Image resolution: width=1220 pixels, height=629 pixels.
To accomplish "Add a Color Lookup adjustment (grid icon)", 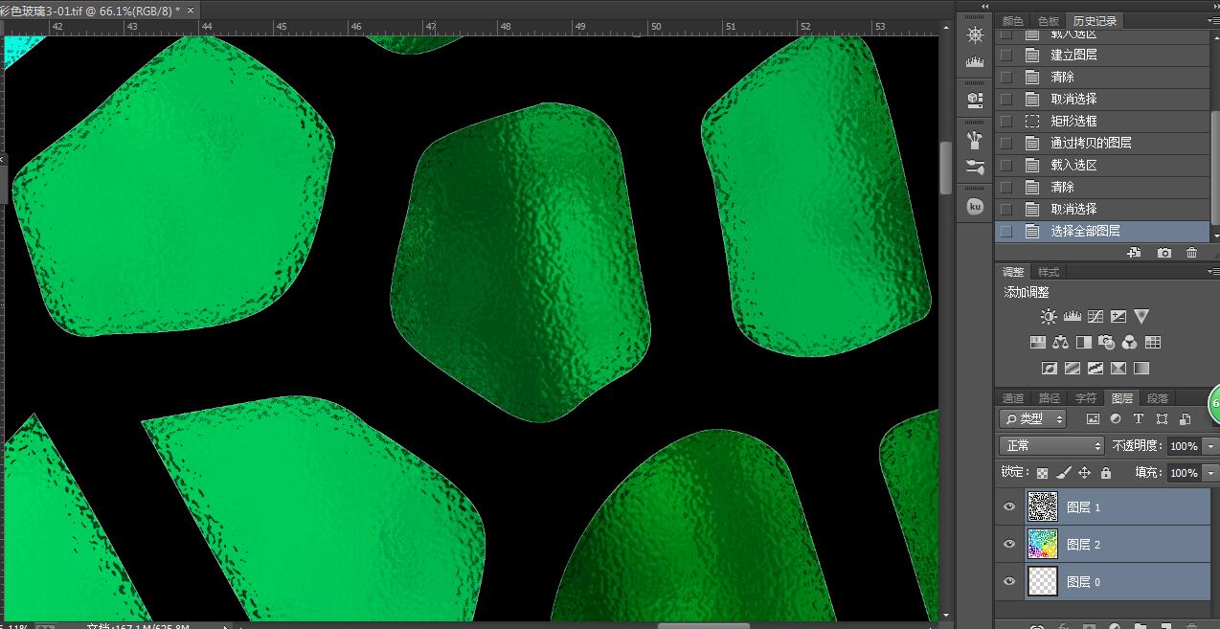I will click(x=1153, y=342).
